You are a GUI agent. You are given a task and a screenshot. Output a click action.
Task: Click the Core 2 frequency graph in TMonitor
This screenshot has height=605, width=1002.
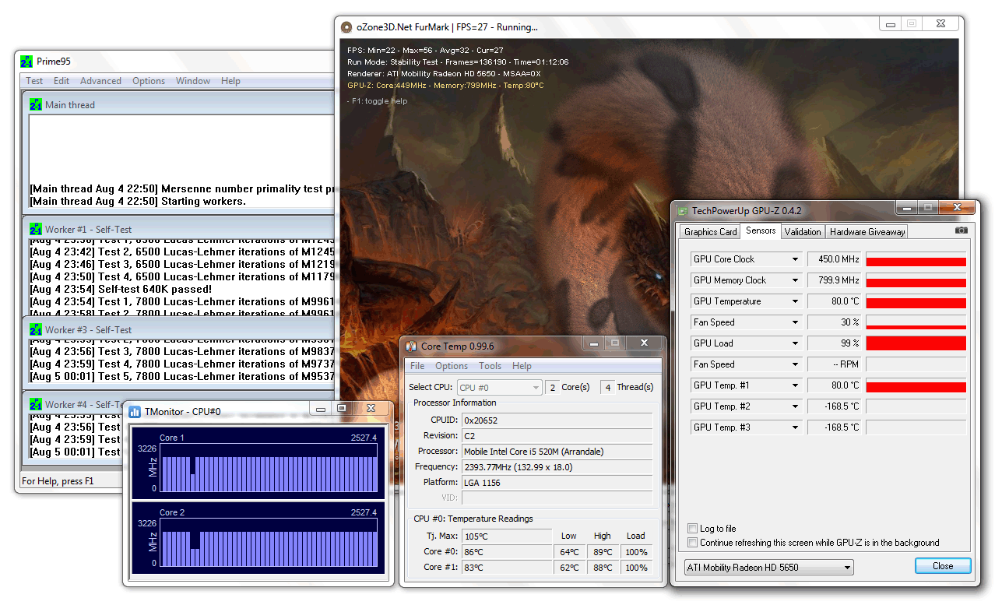267,543
